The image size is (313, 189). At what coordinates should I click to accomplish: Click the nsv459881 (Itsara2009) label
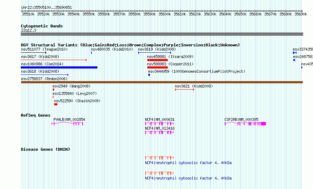pyautogui.click(x=170, y=57)
